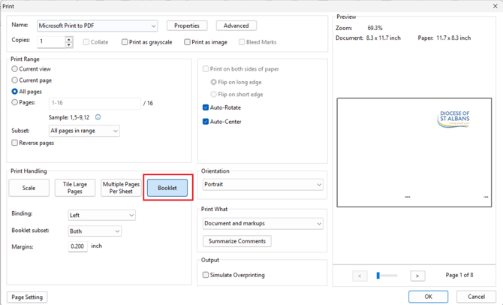Screen dimensions: 503x305
Task: Go to next preview page arrow
Action: pyautogui.click(x=417, y=276)
